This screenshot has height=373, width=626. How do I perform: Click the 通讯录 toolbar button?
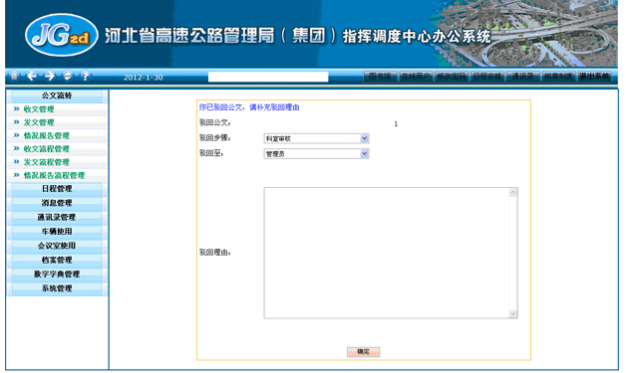tap(522, 77)
